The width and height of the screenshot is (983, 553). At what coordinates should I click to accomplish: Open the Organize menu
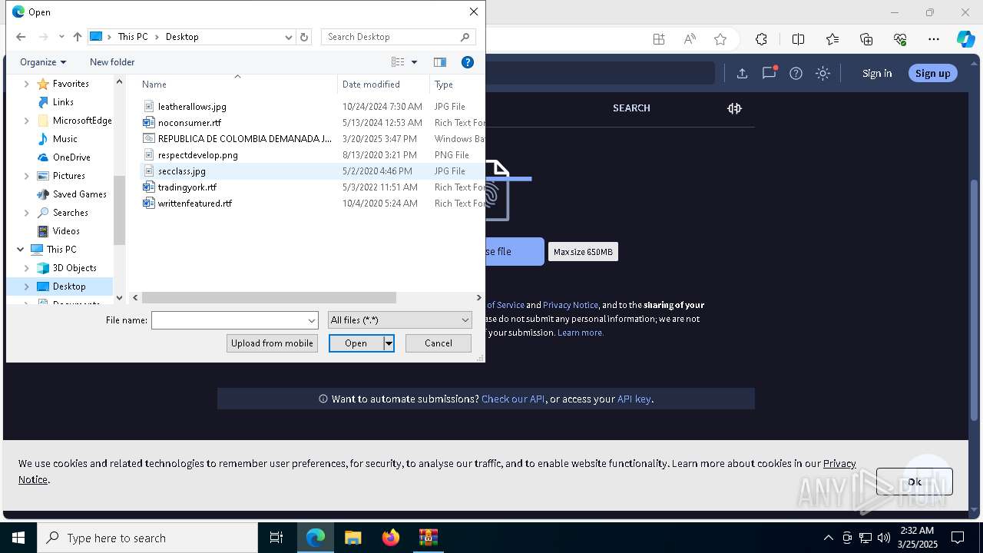(x=43, y=62)
